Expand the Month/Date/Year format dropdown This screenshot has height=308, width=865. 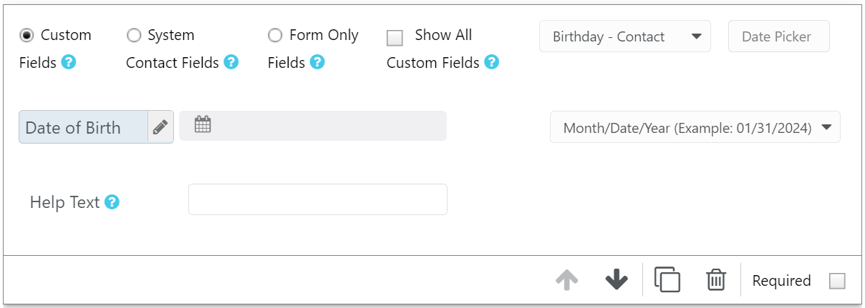tap(695, 127)
